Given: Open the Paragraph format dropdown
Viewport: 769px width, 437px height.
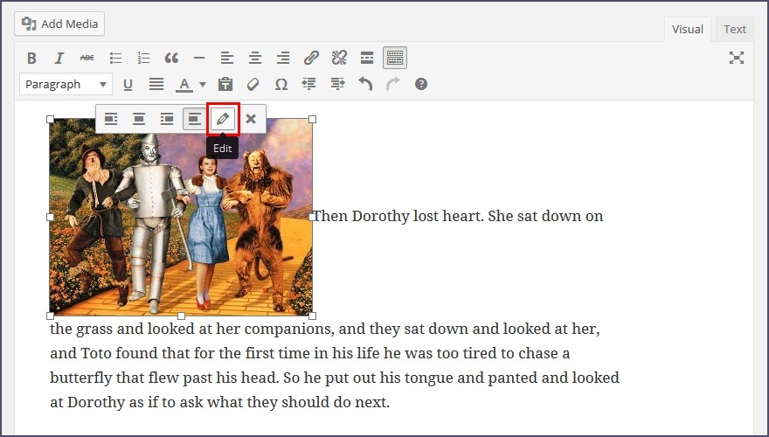Looking at the screenshot, I should tap(66, 85).
